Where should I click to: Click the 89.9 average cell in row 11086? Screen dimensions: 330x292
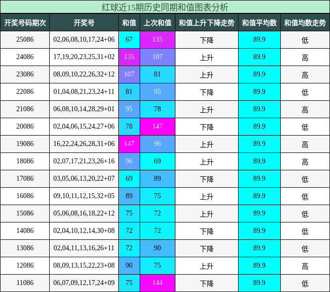pos(259,283)
